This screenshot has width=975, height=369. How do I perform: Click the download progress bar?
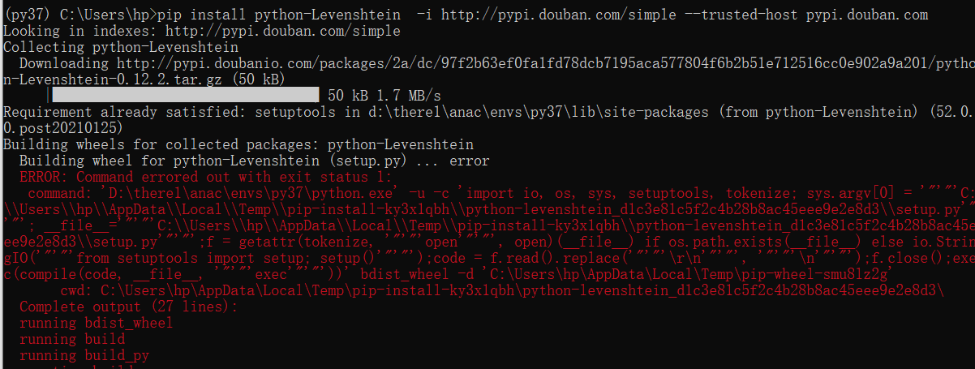tap(185, 96)
